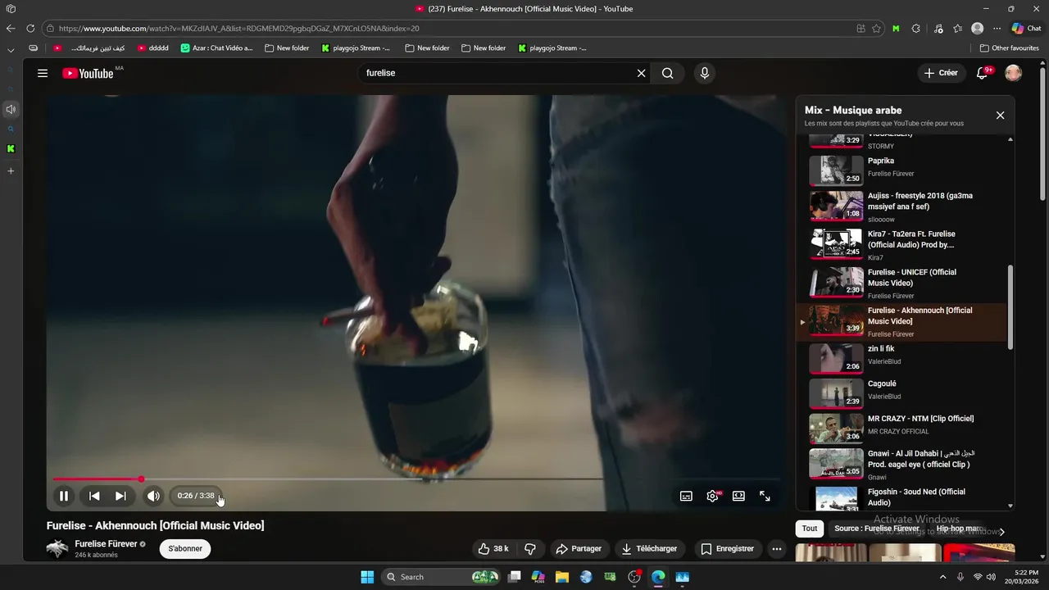Image resolution: width=1049 pixels, height=590 pixels.
Task: Open the browser Extensions puzzle icon
Action: tap(916, 28)
